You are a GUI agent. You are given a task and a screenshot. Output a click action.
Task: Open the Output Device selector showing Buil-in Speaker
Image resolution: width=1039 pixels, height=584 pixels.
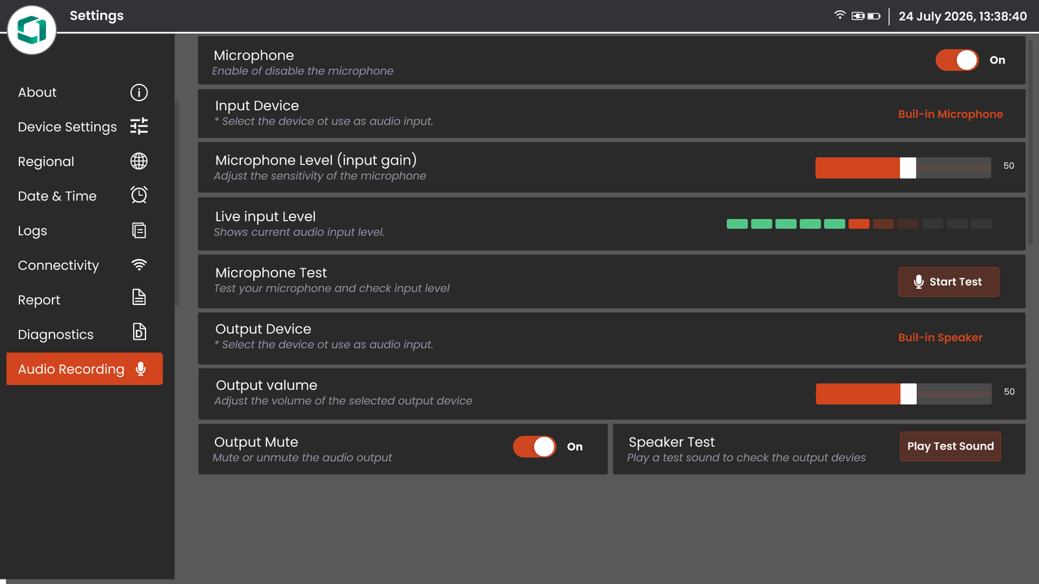coord(940,337)
